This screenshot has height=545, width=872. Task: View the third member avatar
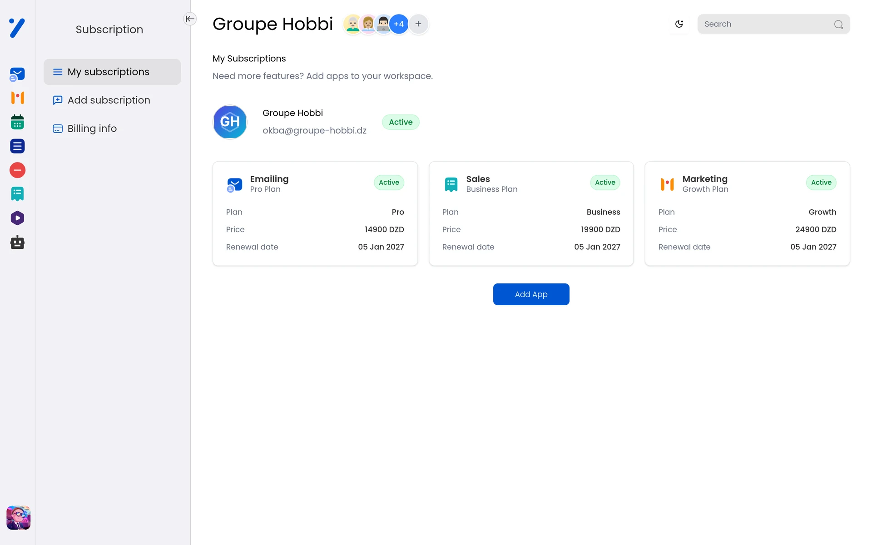[x=383, y=24]
